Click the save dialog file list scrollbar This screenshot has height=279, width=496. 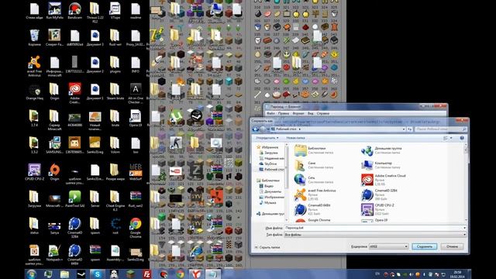click(466, 183)
